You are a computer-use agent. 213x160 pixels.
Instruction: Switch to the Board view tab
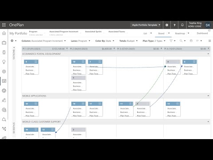[x=161, y=33]
